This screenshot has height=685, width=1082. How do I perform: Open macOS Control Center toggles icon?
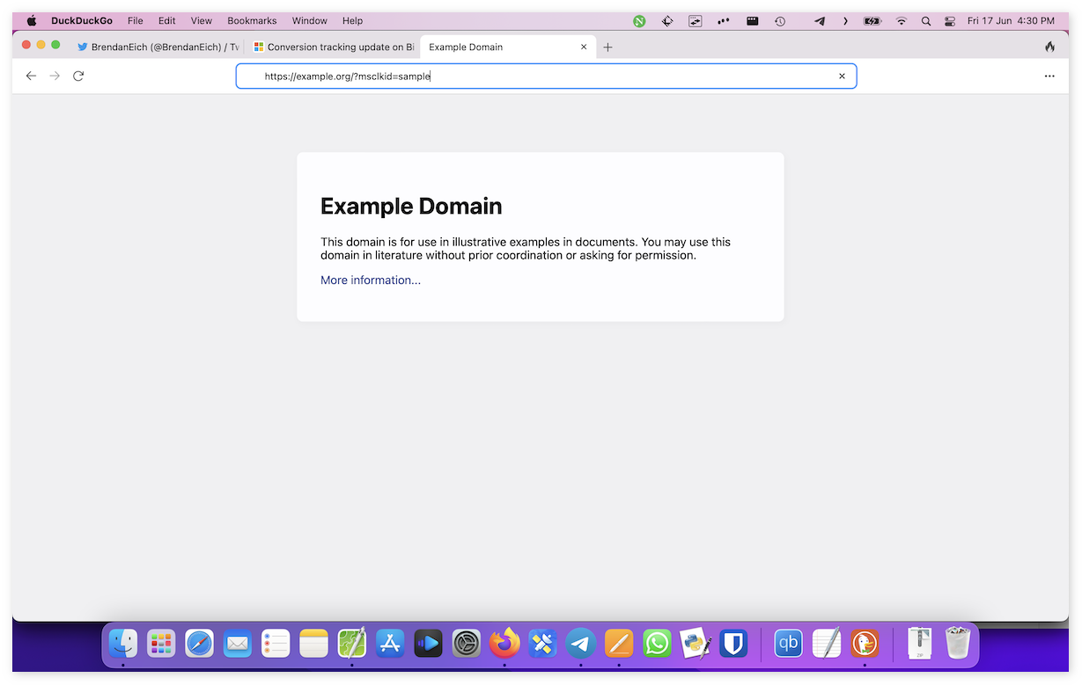point(950,21)
